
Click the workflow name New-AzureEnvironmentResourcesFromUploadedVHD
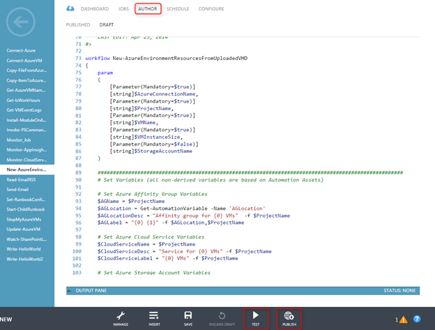coord(180,59)
